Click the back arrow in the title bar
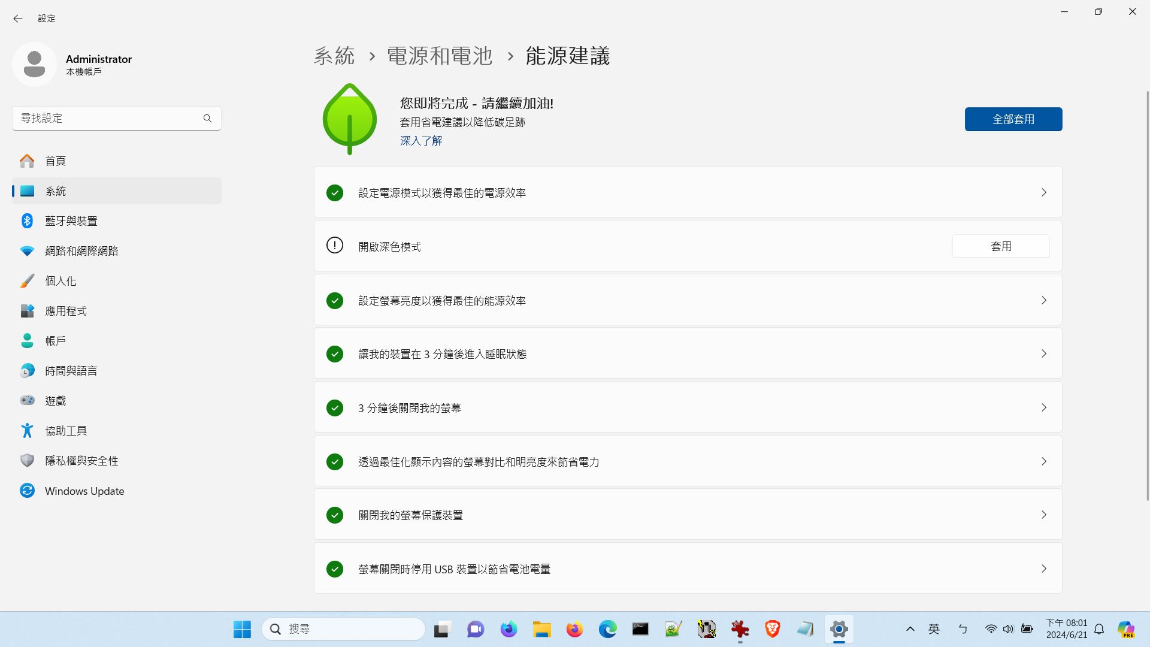 click(17, 19)
